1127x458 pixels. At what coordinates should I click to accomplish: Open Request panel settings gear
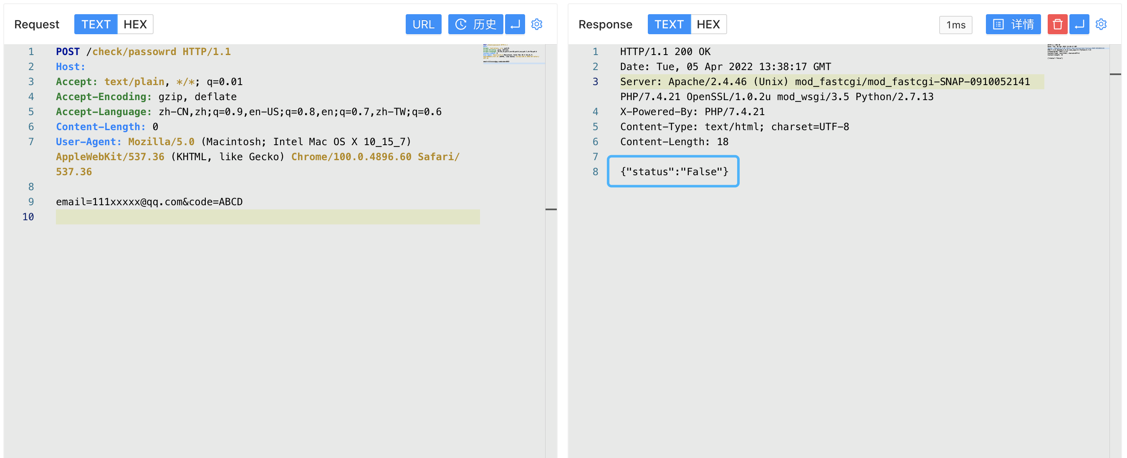tap(537, 25)
